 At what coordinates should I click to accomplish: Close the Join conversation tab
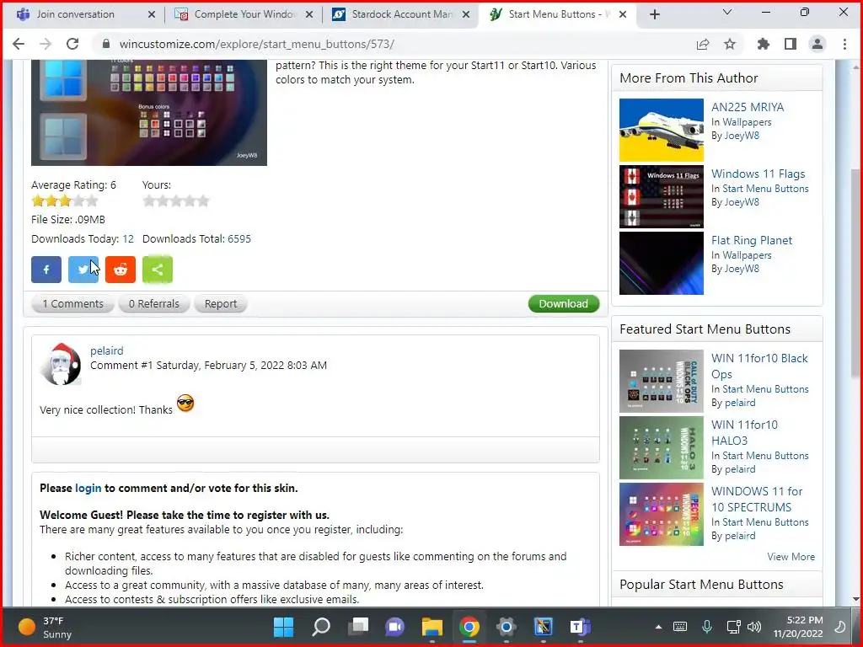(x=152, y=14)
